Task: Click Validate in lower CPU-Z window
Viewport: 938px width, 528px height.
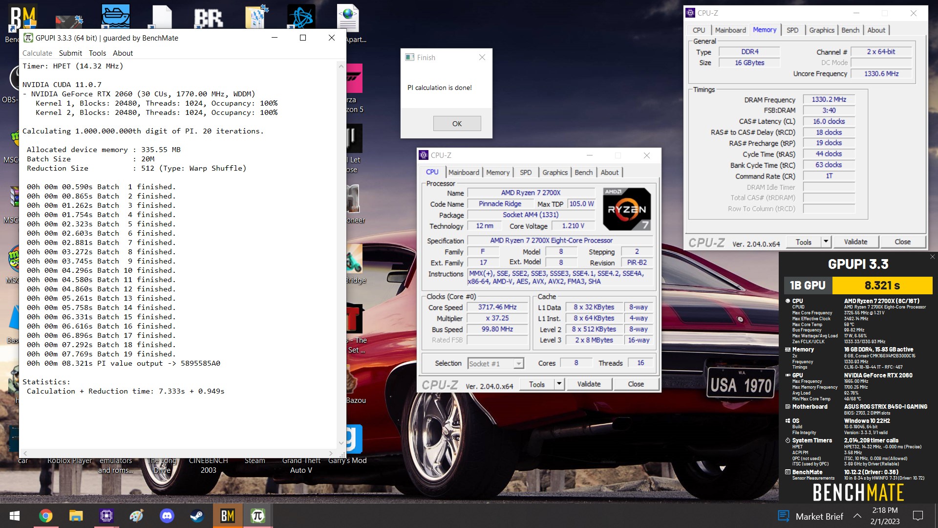Action: 589,384
